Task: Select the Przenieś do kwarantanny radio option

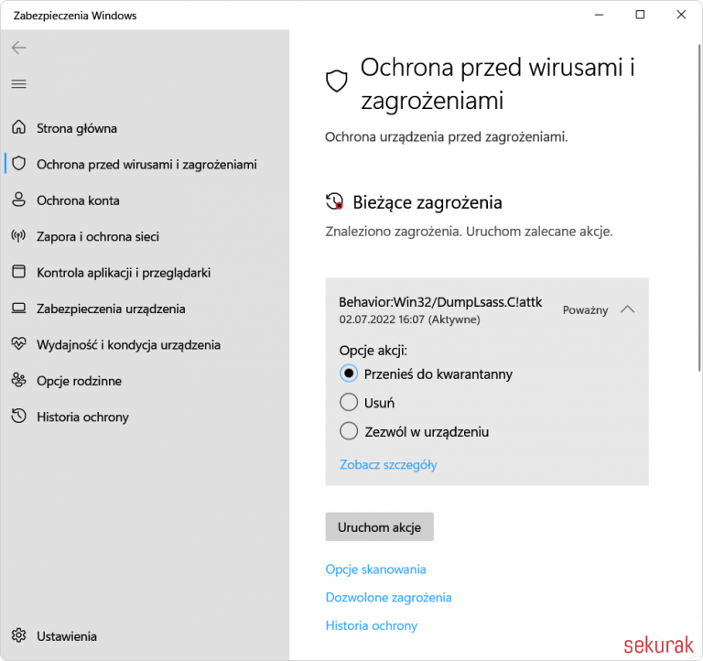Action: [349, 374]
